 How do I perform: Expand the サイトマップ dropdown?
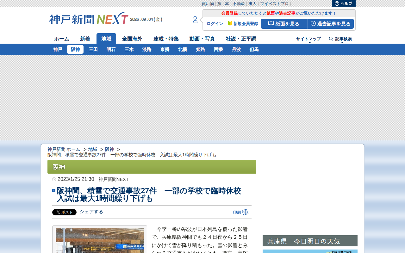pos(308,39)
